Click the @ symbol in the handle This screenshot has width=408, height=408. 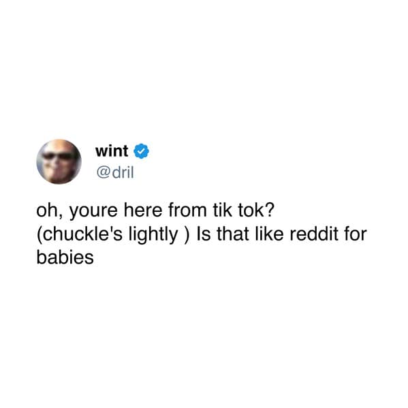102,173
